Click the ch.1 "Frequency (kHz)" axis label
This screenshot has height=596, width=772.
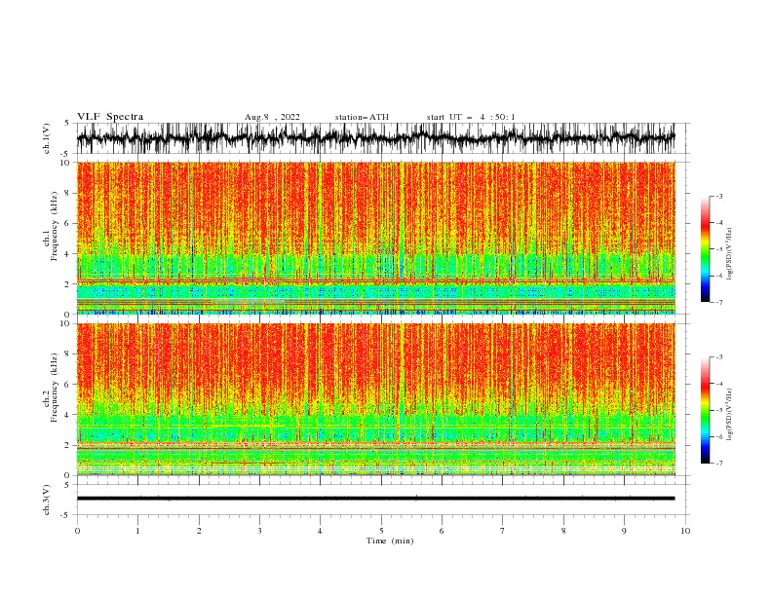tap(55, 227)
